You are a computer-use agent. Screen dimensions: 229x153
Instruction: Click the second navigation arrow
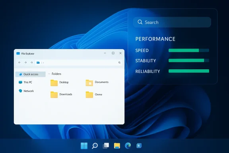pos(25,63)
